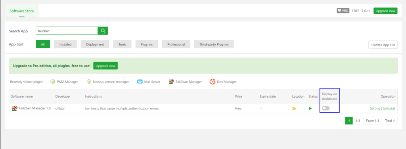This screenshot has width=406, height=149.
Task: Toggle Display on dashboard switch
Action: [326, 108]
